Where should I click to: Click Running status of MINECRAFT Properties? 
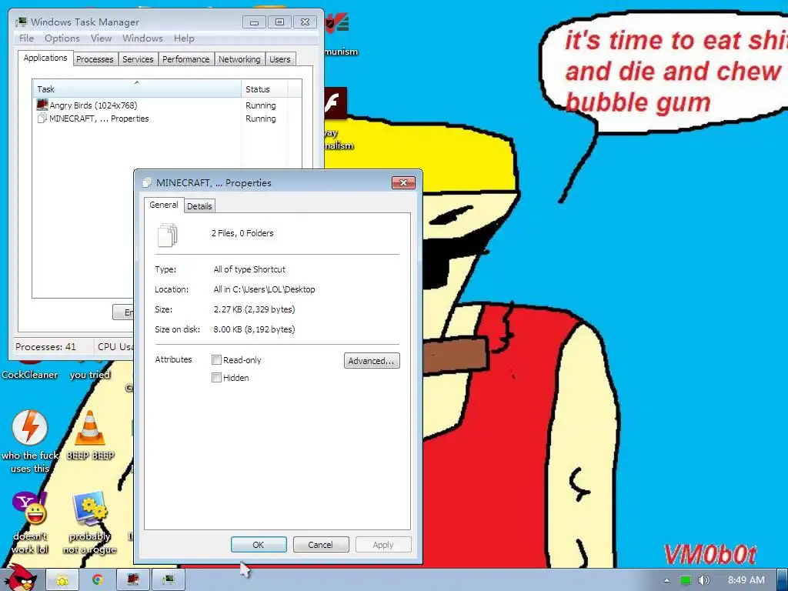[x=260, y=119]
